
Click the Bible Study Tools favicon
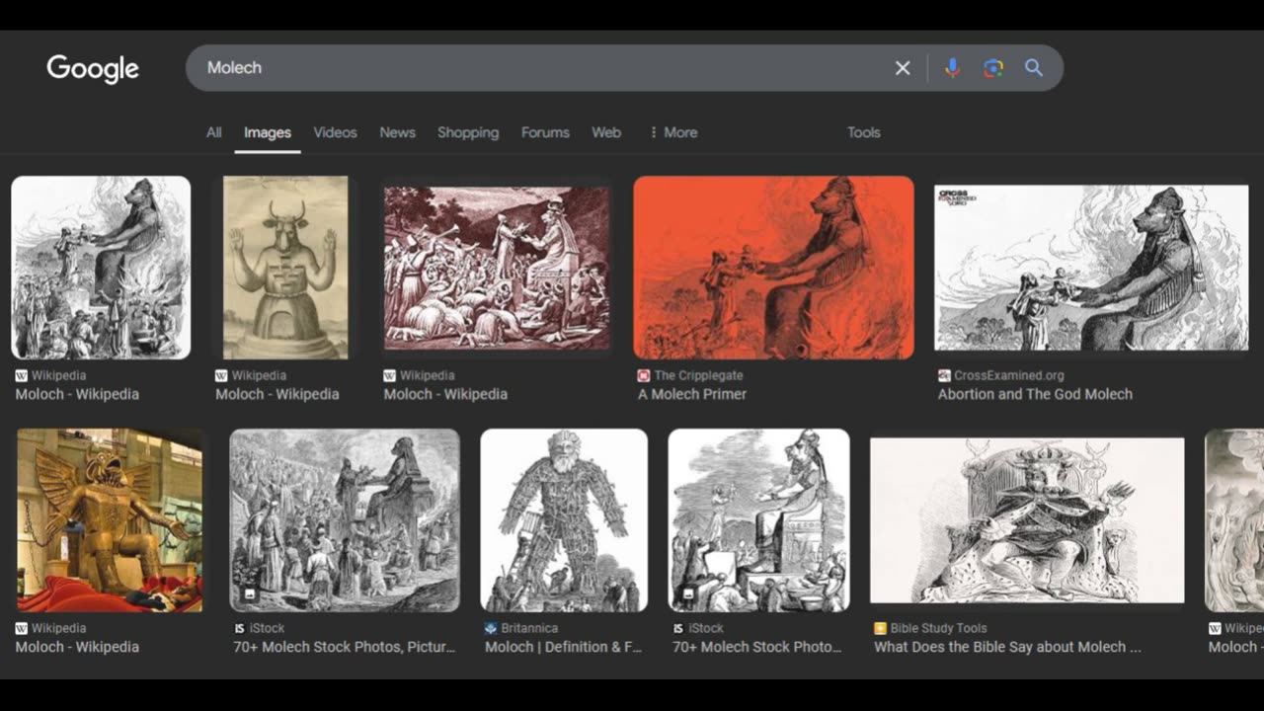(880, 628)
